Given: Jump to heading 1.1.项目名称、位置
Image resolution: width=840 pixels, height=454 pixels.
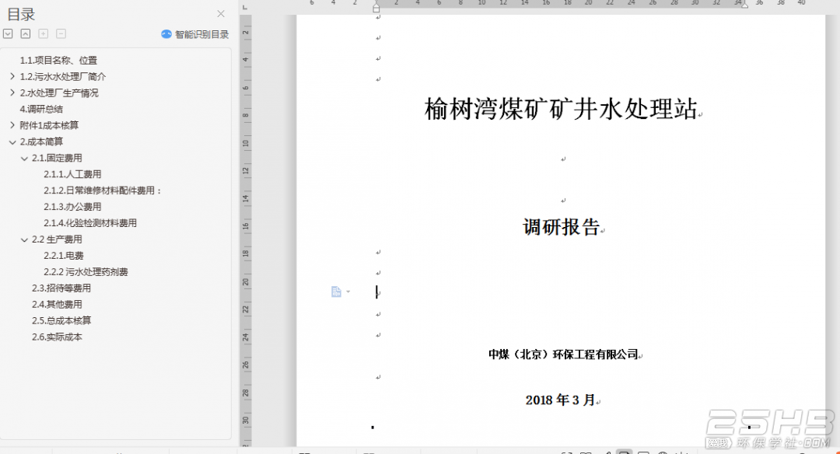Looking at the screenshot, I should (58, 61).
